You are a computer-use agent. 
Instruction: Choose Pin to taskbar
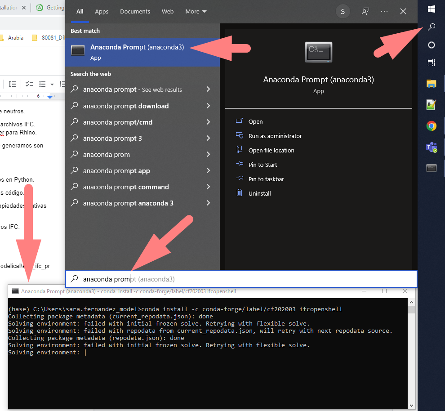260,179
